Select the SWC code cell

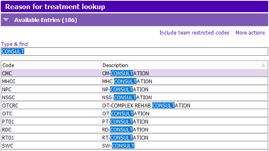click(x=51, y=146)
